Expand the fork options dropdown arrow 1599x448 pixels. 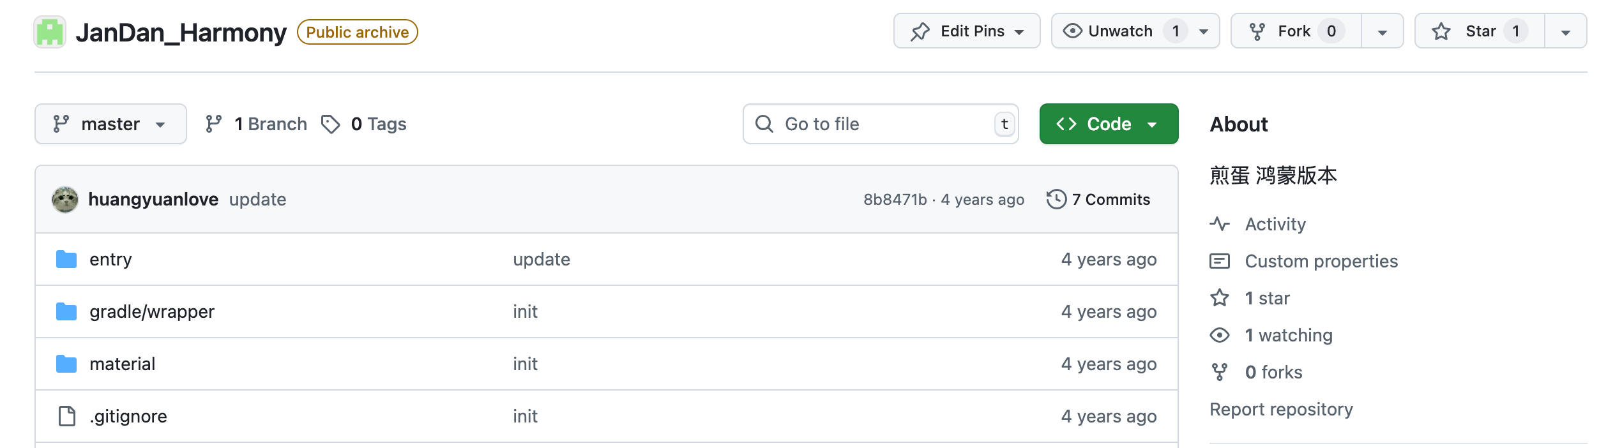(x=1383, y=31)
